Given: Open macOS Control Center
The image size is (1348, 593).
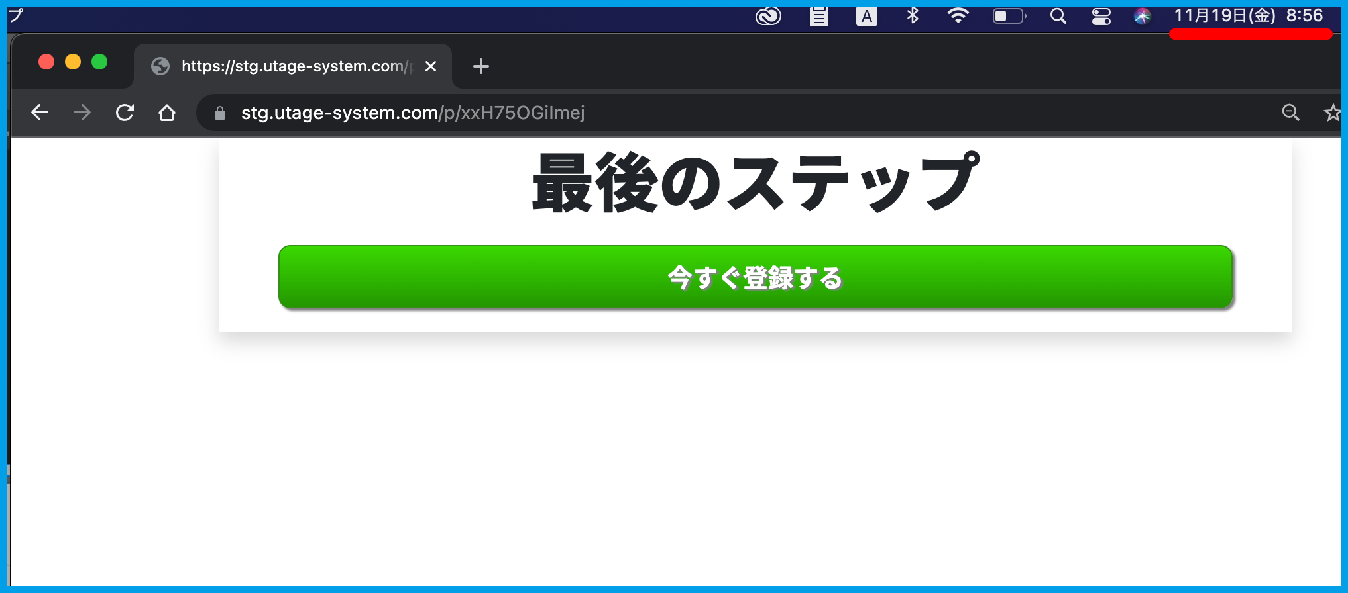Looking at the screenshot, I should click(x=1101, y=16).
